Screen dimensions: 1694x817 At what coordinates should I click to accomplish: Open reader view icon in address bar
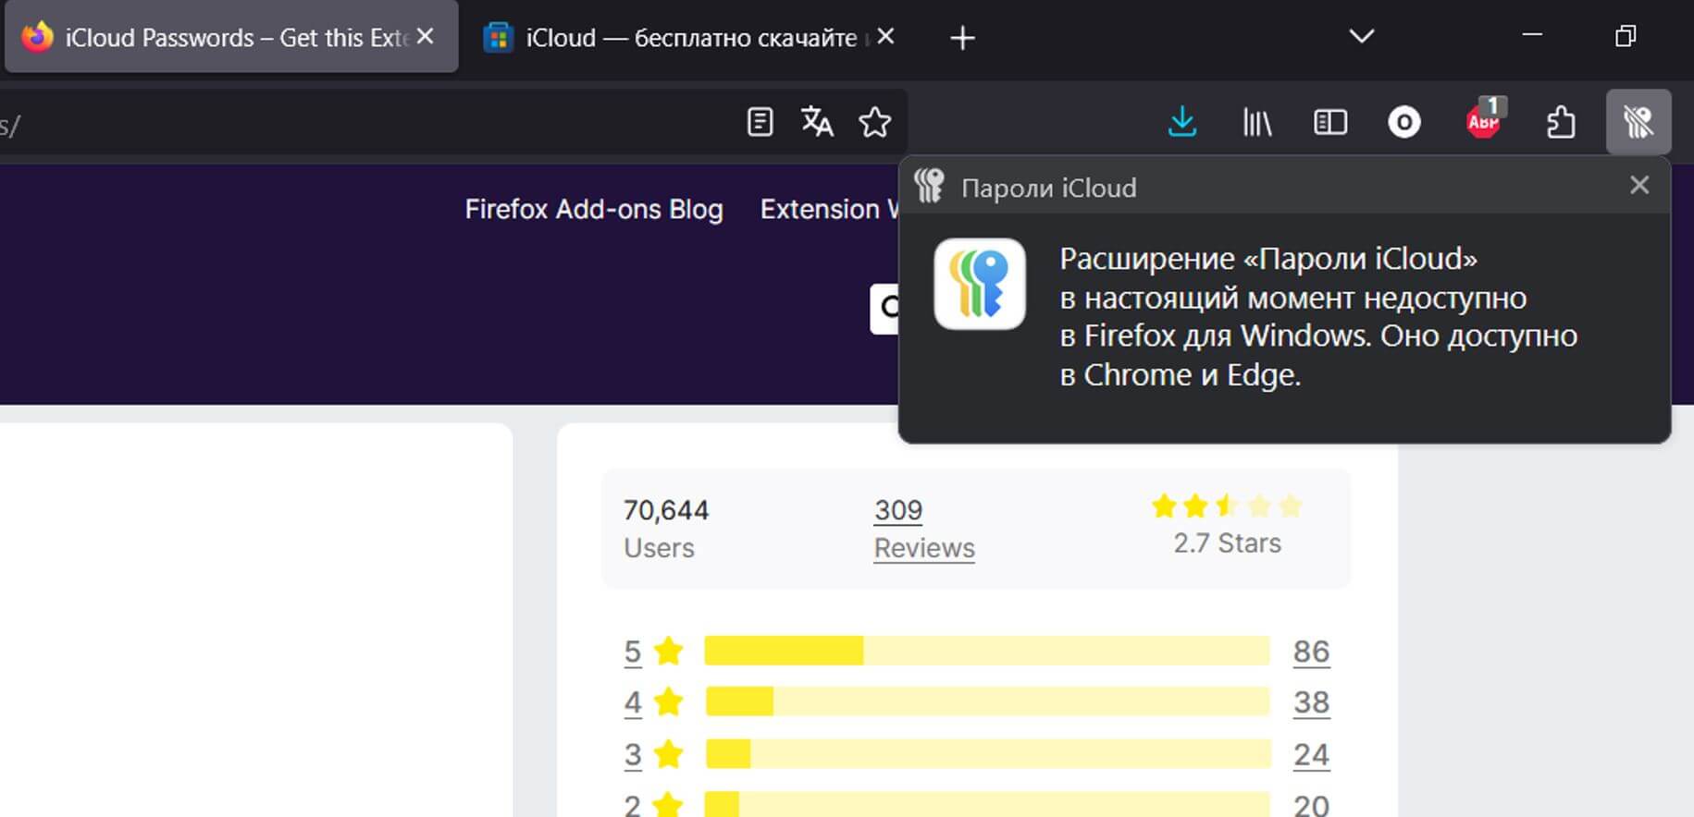[760, 122]
